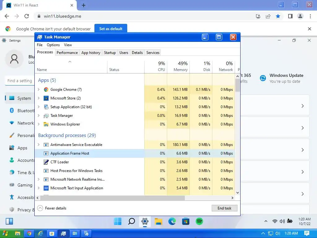Screen dimensions: 317x238
Task: Open Chrome's three-dot menu
Action: (310, 16)
